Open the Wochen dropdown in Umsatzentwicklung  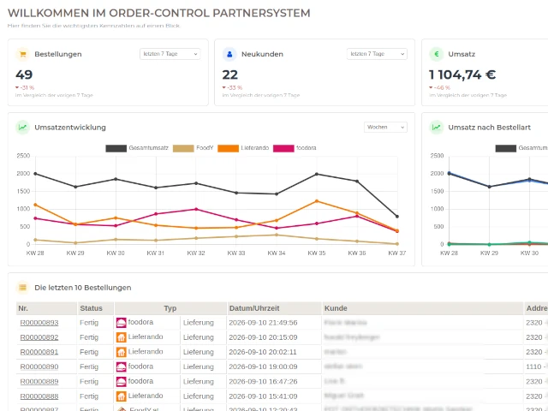385,128
